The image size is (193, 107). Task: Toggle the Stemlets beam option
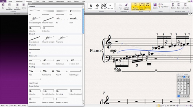(x=147, y=7)
